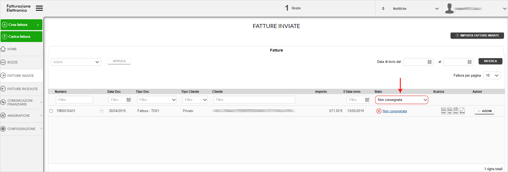Click the Fatture Inviate arrow icon
The height and width of the screenshot is (172, 508).
[x=3, y=76]
